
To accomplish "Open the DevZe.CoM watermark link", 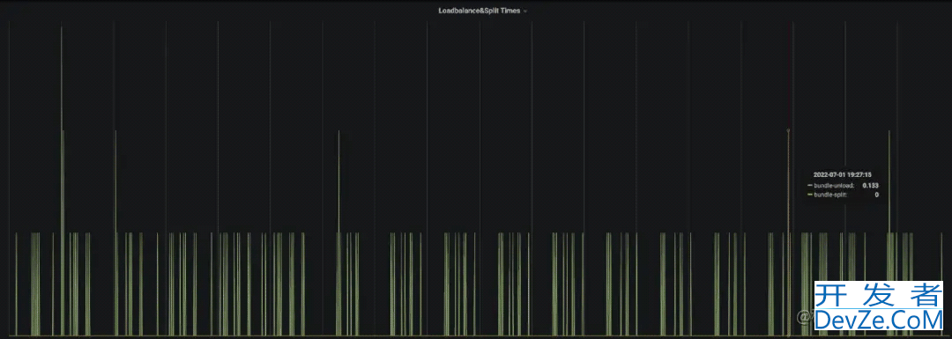I will [878, 319].
